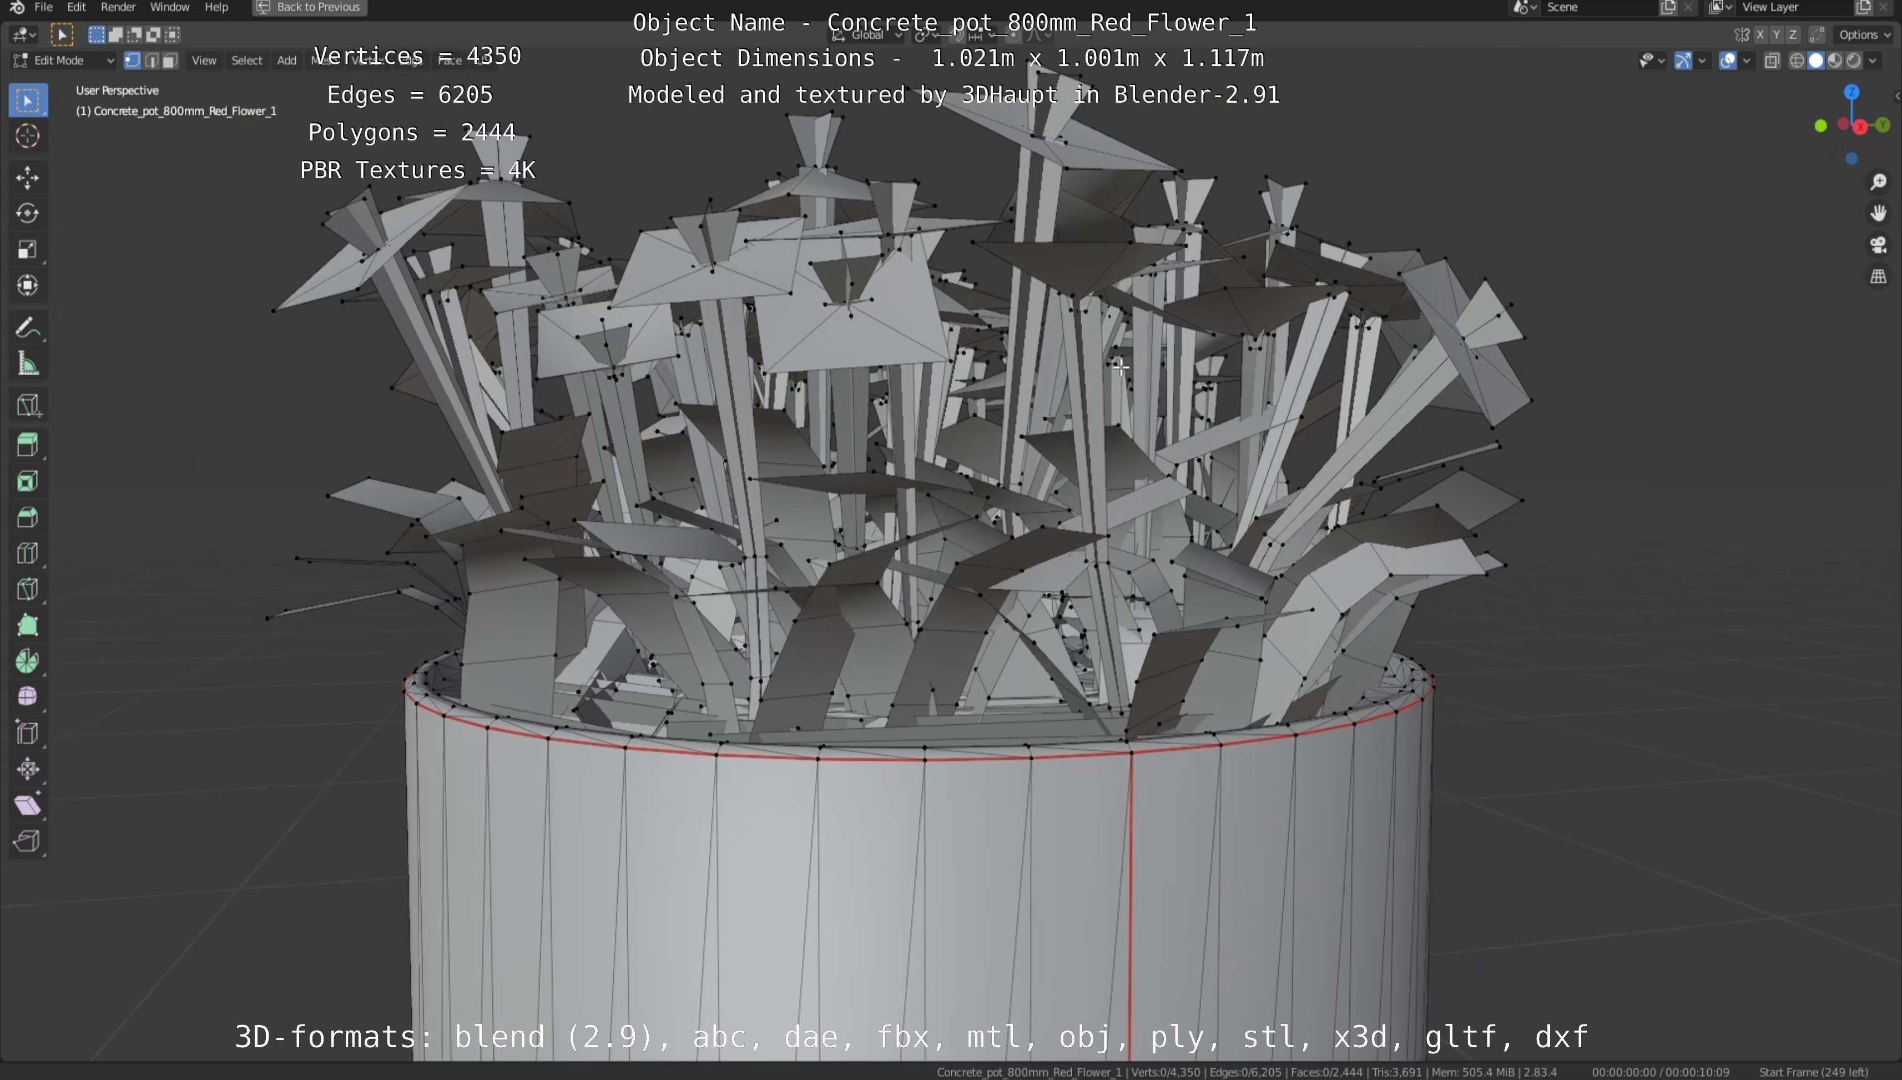Enable face select mode
The width and height of the screenshot is (1902, 1080).
pos(170,61)
